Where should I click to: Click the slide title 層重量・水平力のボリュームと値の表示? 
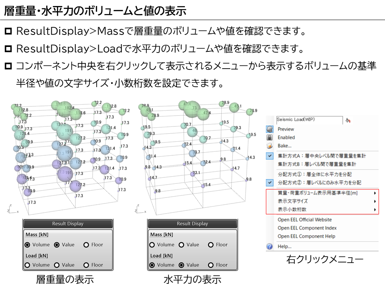[95, 11]
